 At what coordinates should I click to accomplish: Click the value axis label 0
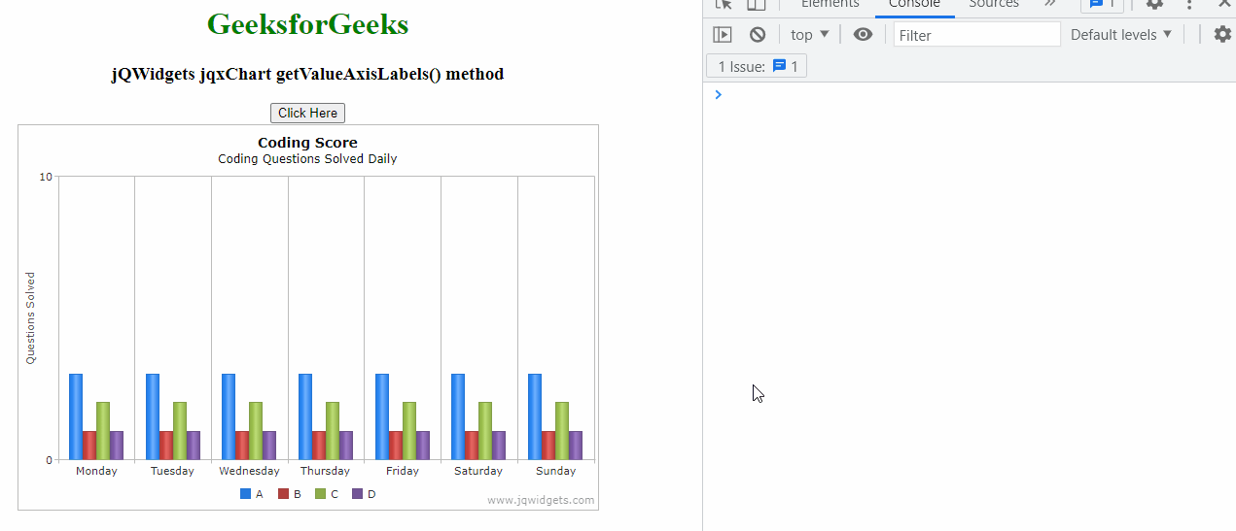49,460
